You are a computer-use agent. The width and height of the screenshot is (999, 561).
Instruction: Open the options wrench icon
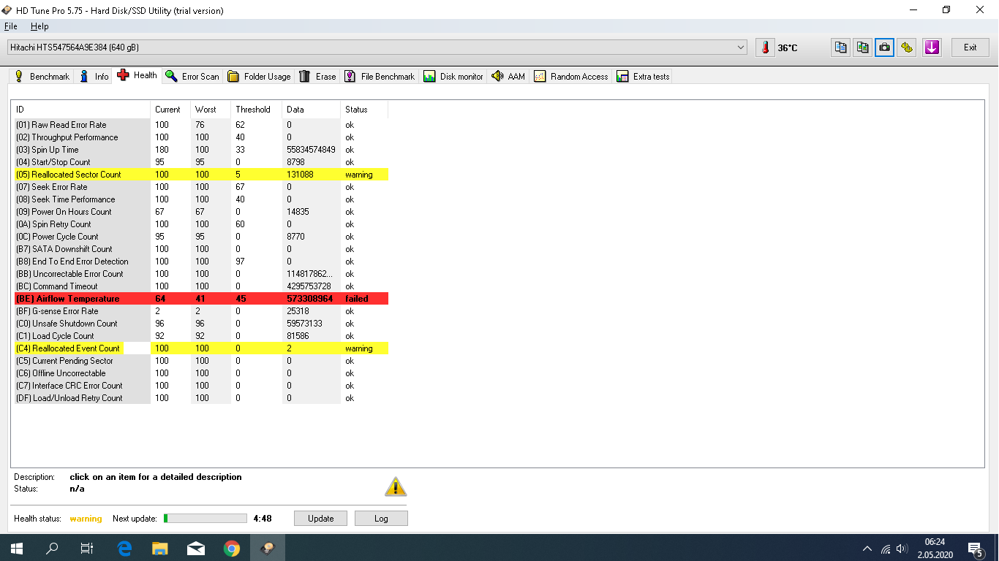907,47
